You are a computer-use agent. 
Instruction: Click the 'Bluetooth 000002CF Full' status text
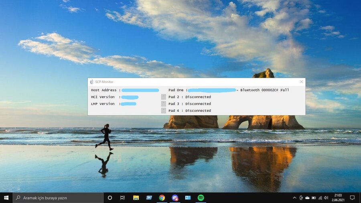coord(265,90)
